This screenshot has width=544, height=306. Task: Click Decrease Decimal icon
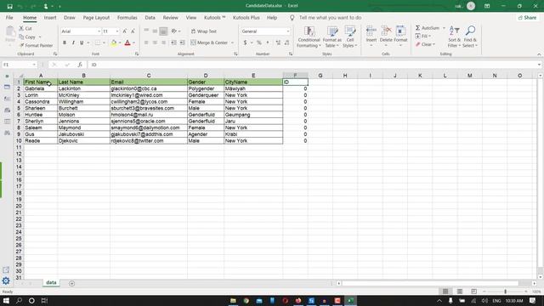tap(287, 42)
